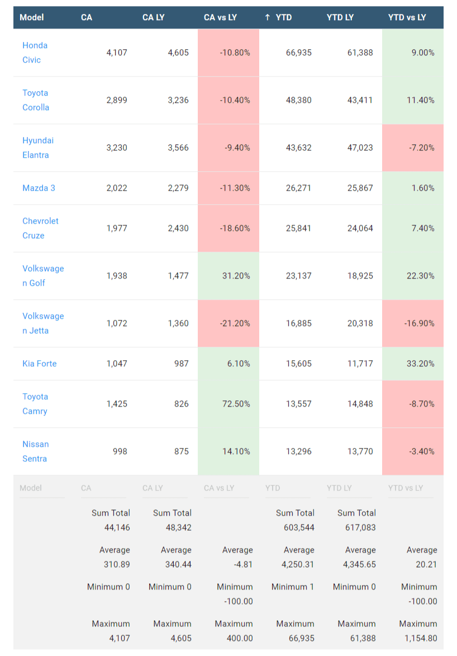This screenshot has width=457, height=656.
Task: Sort by the YTD vs LY column header
Action: 407,17
